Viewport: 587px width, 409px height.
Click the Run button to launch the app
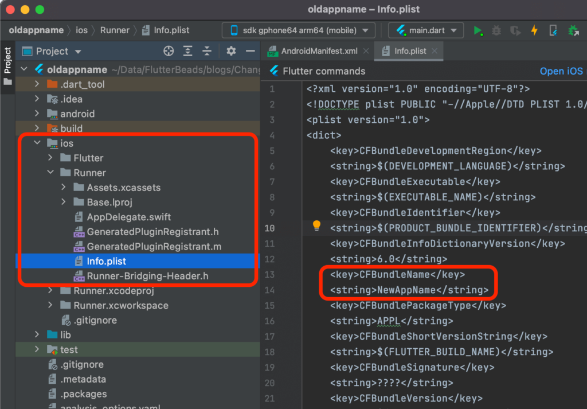point(479,30)
